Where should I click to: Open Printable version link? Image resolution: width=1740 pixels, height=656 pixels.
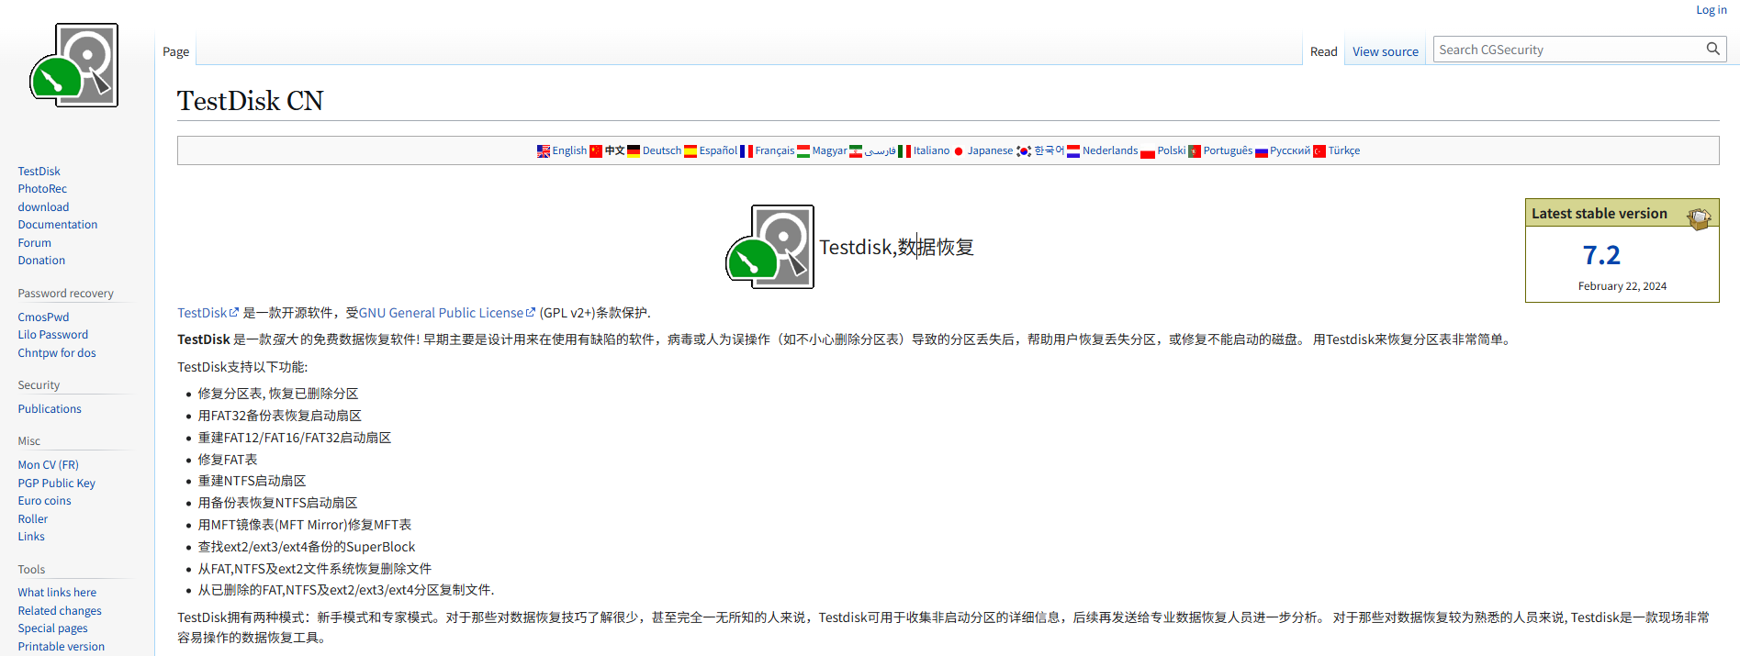point(62,647)
